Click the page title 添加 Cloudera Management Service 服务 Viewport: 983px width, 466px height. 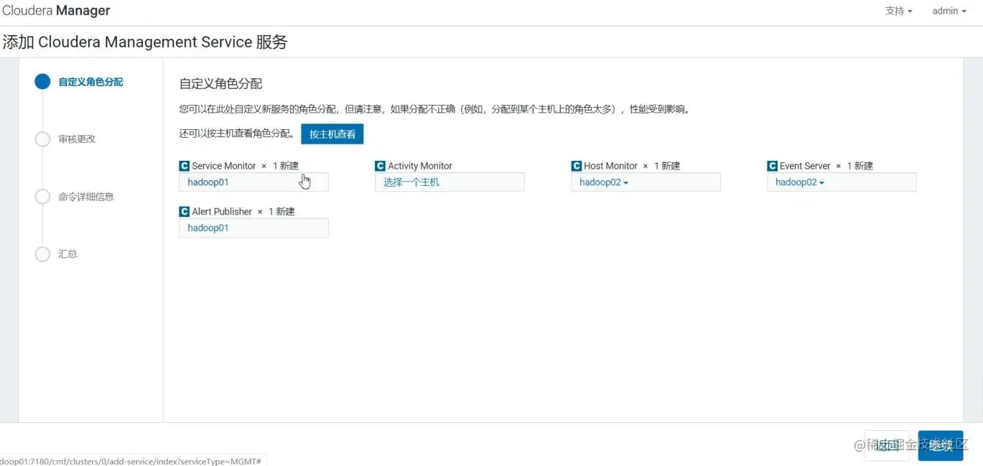(145, 42)
